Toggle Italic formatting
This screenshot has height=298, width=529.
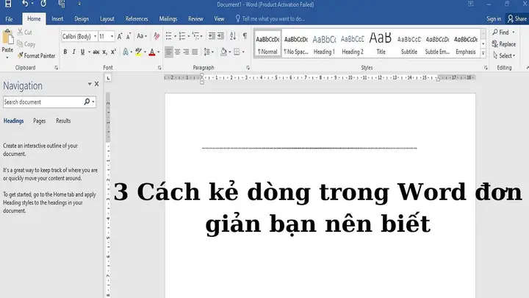coord(73,52)
